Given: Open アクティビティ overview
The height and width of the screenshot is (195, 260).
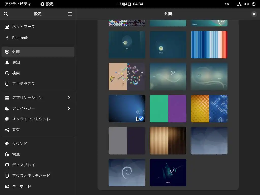Looking at the screenshot, I should click(18, 4).
